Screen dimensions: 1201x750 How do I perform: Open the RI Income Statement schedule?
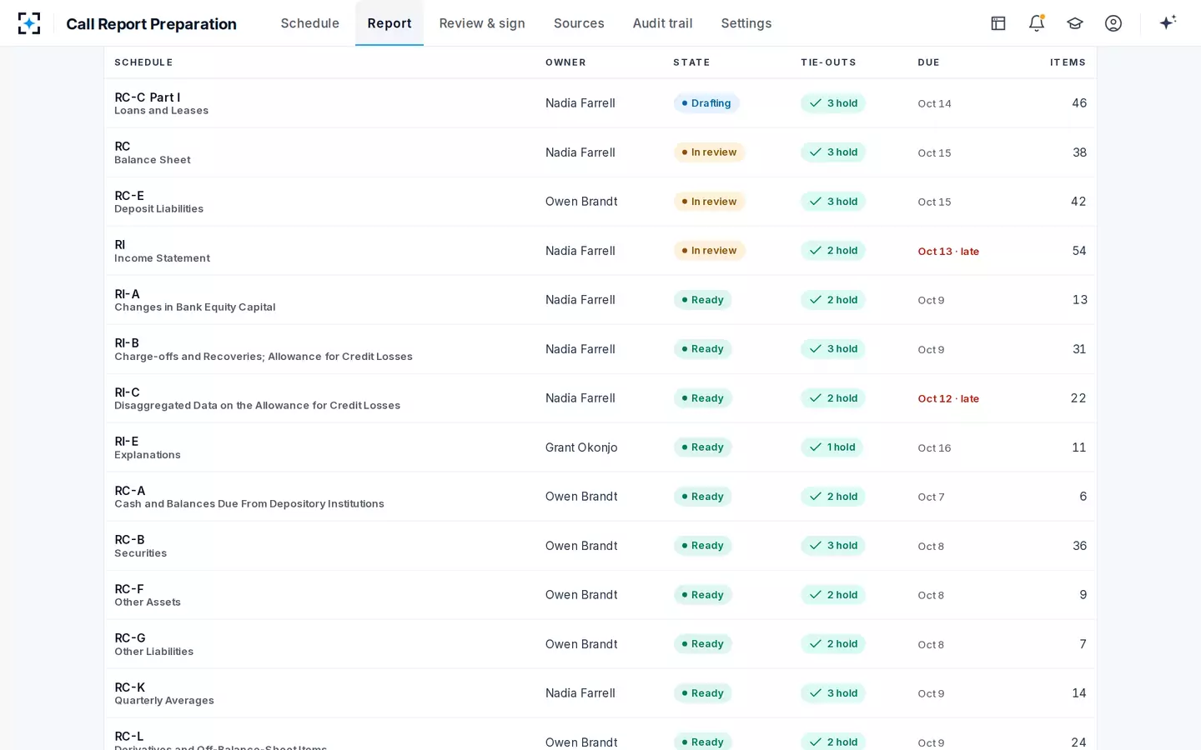click(x=162, y=251)
